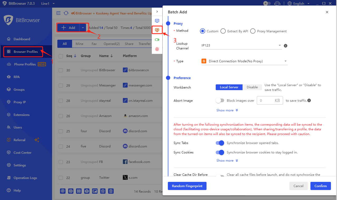Viewport: 337px width, 200px height.
Task: Collapse the sidebar menu icon
Action: pyautogui.click(x=58, y=13)
